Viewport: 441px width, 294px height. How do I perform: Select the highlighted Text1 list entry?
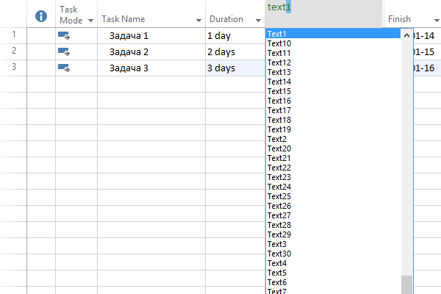point(278,34)
